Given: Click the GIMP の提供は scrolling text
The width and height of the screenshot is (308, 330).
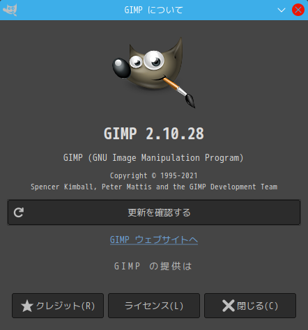Looking at the screenshot, I should pos(153,266).
